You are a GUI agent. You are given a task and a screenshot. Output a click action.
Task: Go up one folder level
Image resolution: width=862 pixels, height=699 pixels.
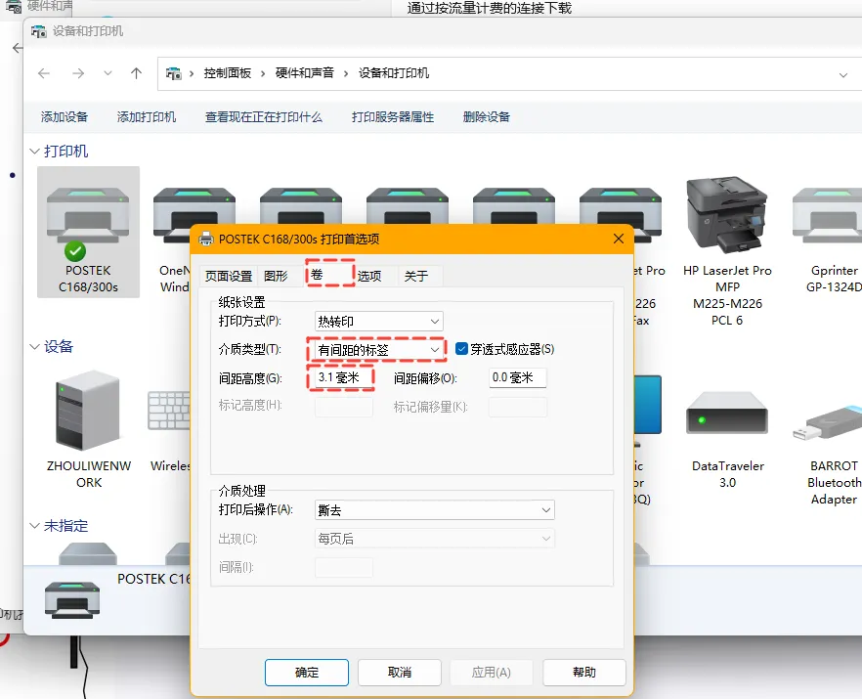point(137,73)
